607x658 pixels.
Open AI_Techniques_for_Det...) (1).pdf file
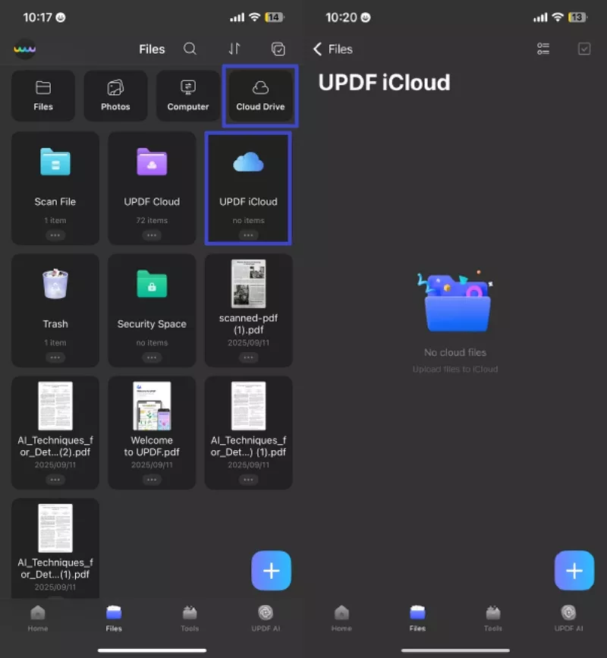click(x=248, y=433)
